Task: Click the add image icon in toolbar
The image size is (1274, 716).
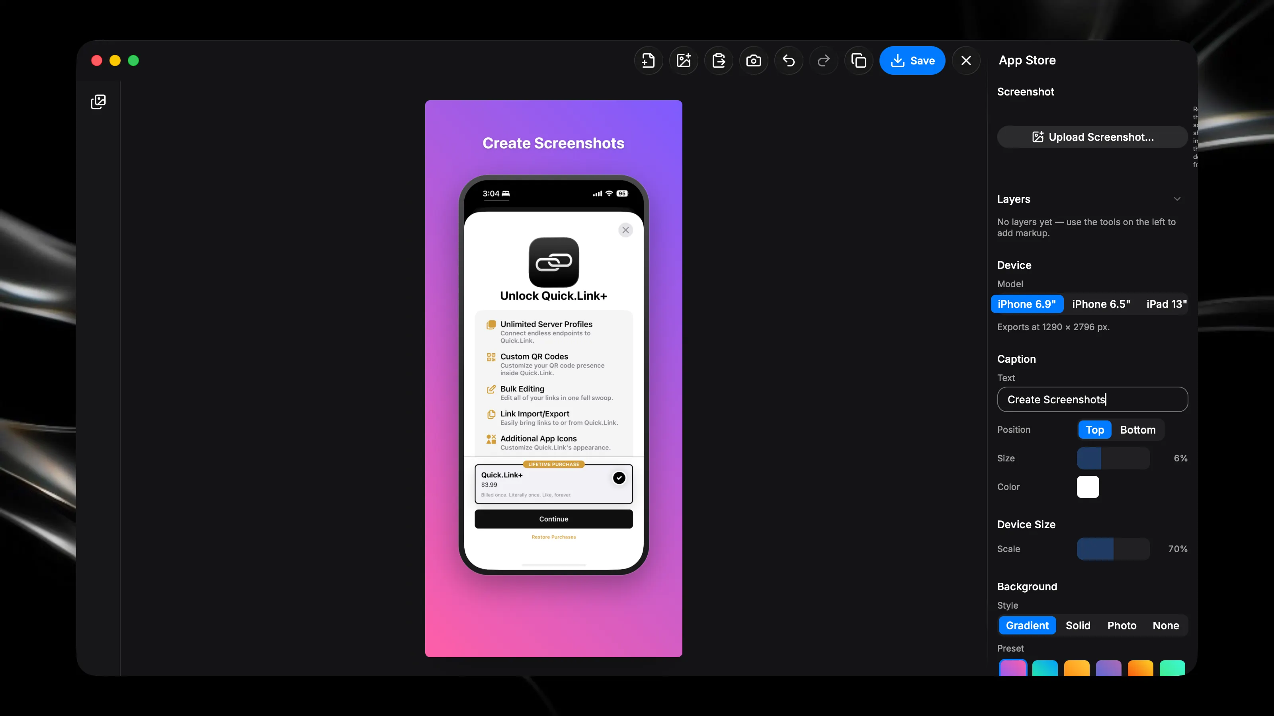Action: (684, 61)
